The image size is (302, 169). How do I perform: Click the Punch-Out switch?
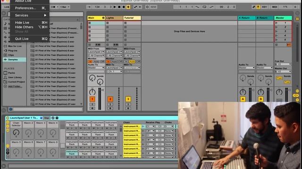click(211, 7)
